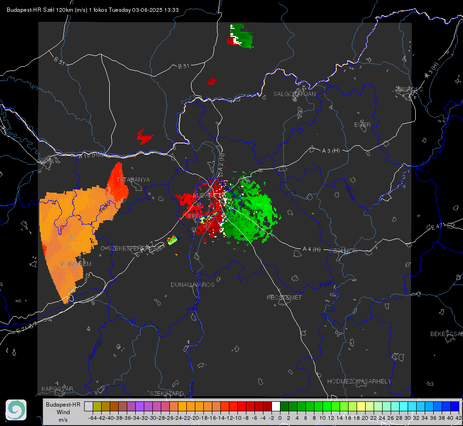Select the dark blue swatch above 42
The width and height of the screenshot is (463, 426).
(x=455, y=406)
